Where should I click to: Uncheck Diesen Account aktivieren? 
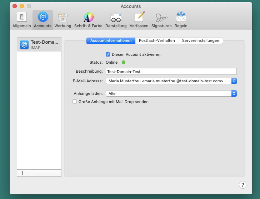[108, 54]
